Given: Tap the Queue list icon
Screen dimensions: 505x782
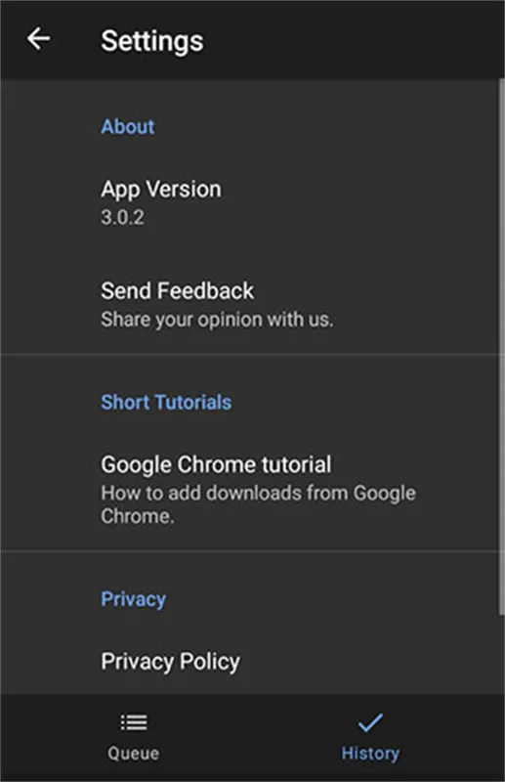Looking at the screenshot, I should 134,721.
